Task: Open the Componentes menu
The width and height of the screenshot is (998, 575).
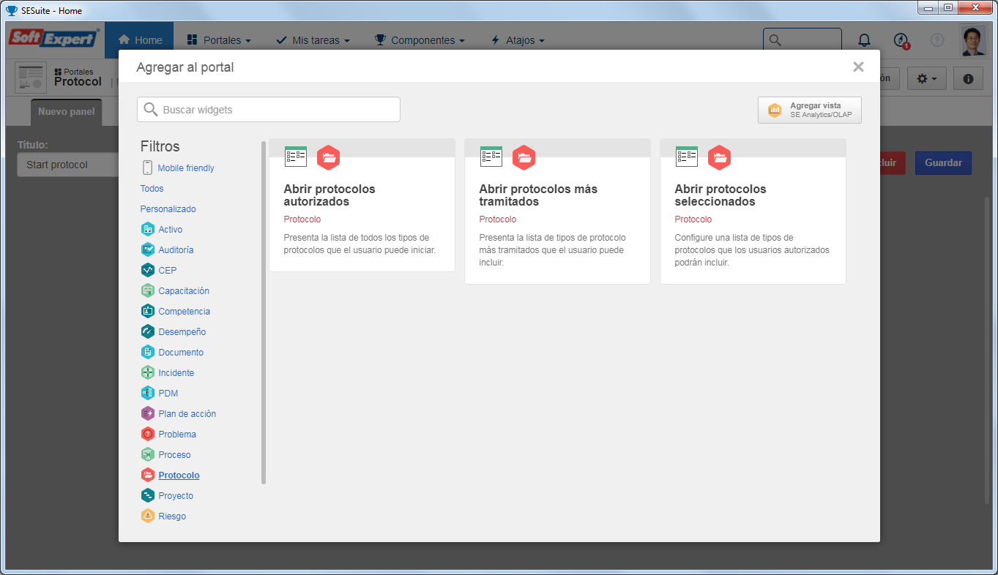Action: [420, 40]
